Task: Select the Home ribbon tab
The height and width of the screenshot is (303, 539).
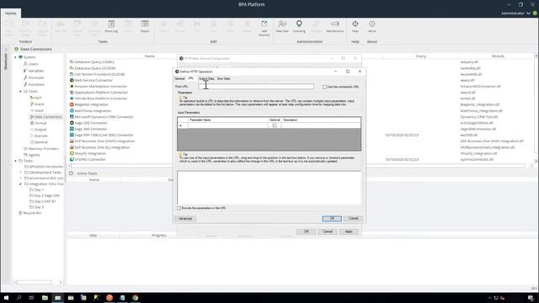Action: tap(10, 13)
